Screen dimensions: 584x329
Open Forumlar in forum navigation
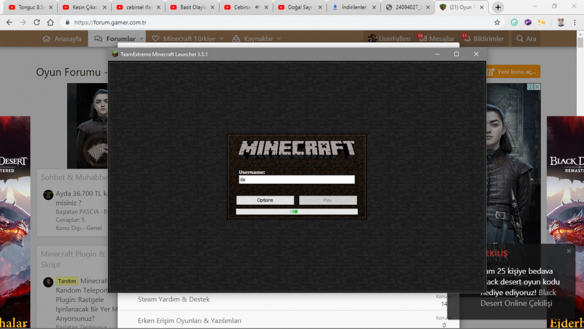point(115,39)
